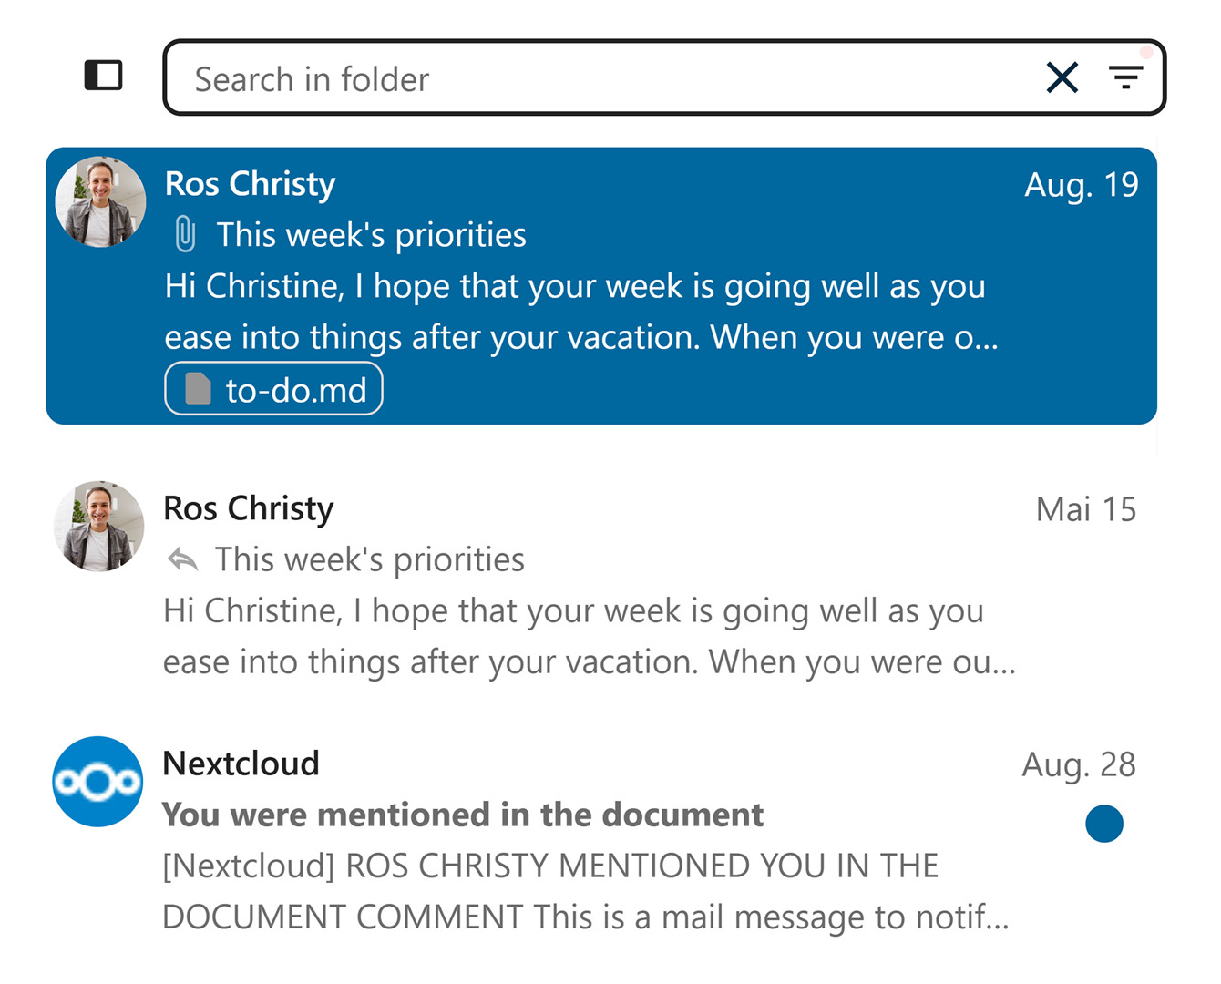Screen dimensions: 1221x984
Task: Click Ros Christy's avatar in Mai 15 mail
Action: pyautogui.click(x=99, y=527)
